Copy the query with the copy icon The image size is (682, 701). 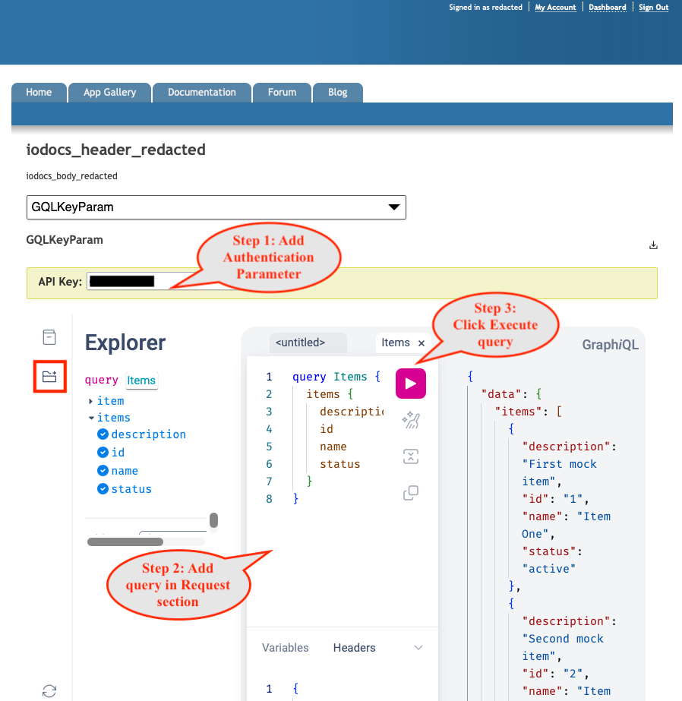(411, 493)
